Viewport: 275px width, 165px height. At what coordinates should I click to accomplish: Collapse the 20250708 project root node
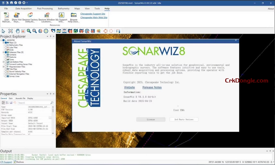point(1,40)
